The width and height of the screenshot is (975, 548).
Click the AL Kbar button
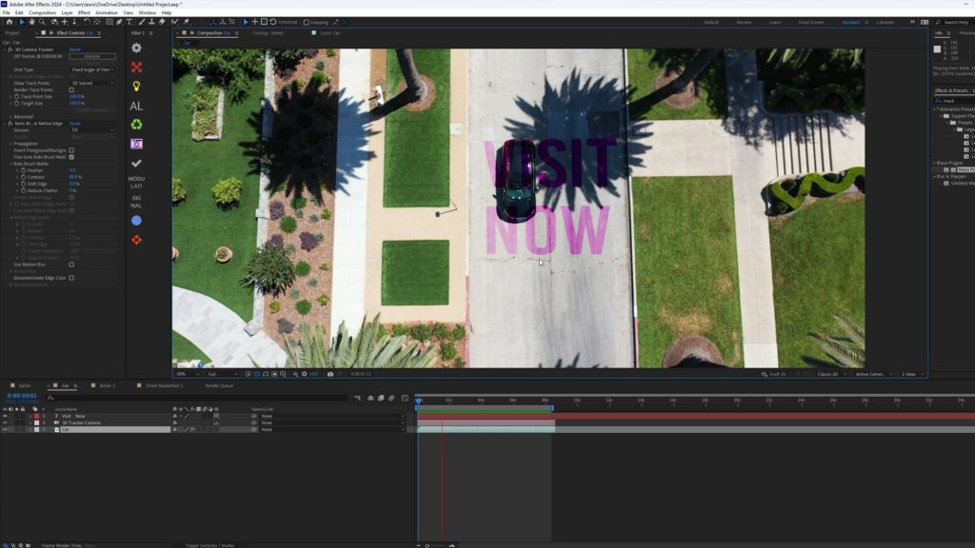[136, 106]
